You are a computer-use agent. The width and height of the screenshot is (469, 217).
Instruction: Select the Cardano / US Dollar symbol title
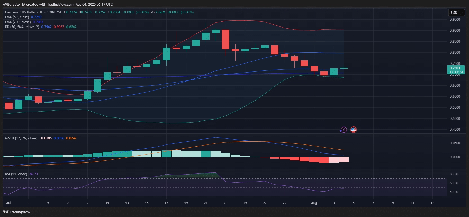click(21, 12)
